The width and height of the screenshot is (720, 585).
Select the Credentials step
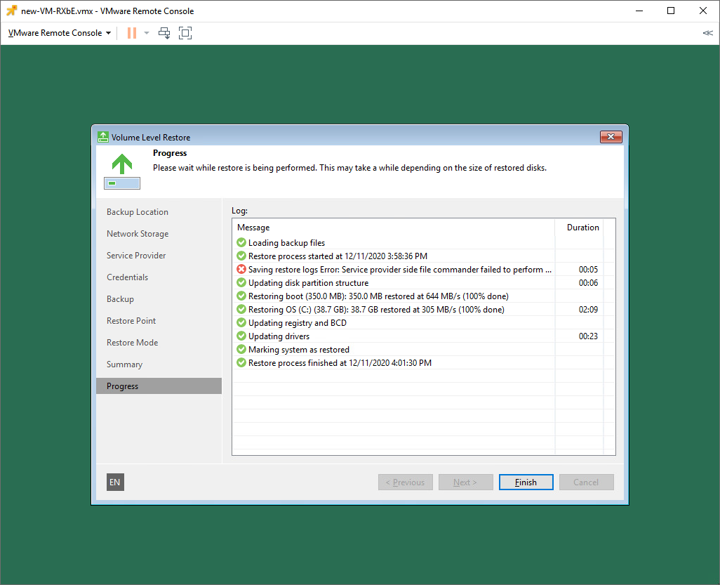click(x=128, y=277)
